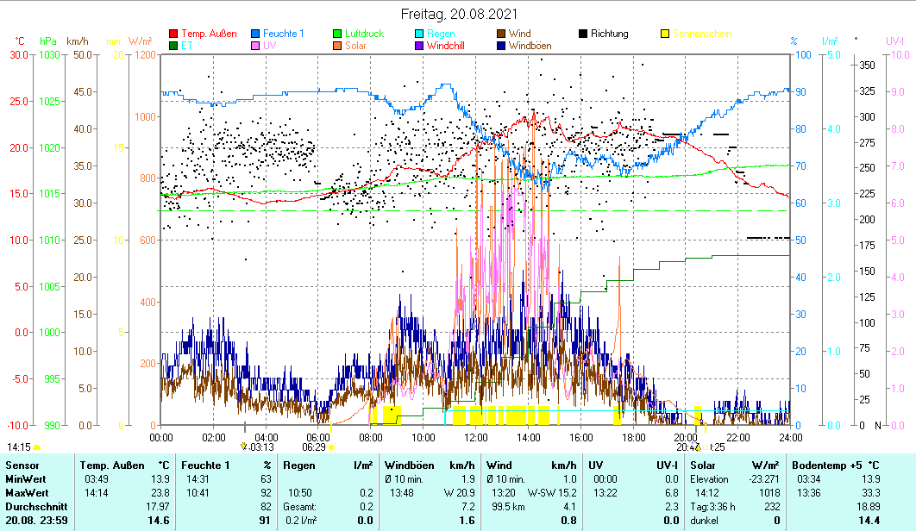Click the average temperature value '17.97'
The image size is (916, 531).
point(158,507)
